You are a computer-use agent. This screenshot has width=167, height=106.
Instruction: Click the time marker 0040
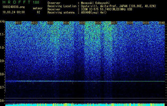click(x=162, y=23)
